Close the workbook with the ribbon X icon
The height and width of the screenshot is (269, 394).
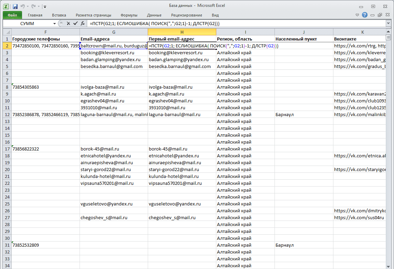coord(388,15)
